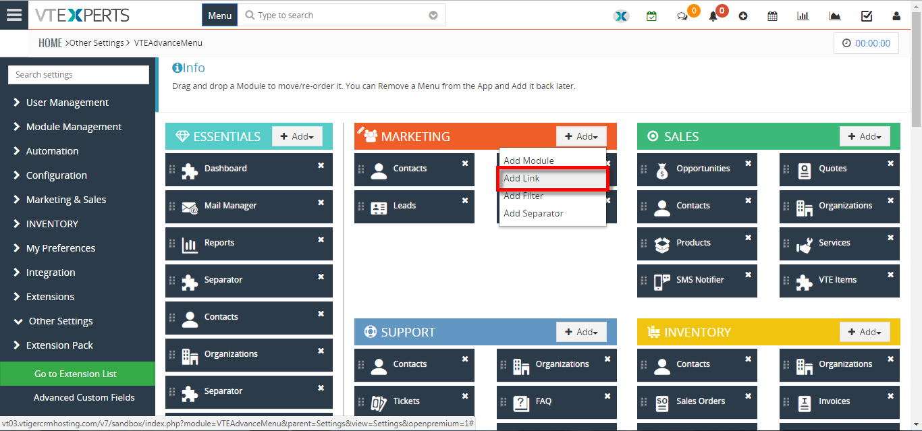Open the area chart dashboard icon

pyautogui.click(x=835, y=16)
